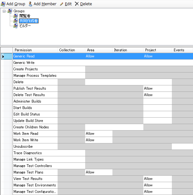
Task: Click the Add Member person icon
Action: pos(30,4)
